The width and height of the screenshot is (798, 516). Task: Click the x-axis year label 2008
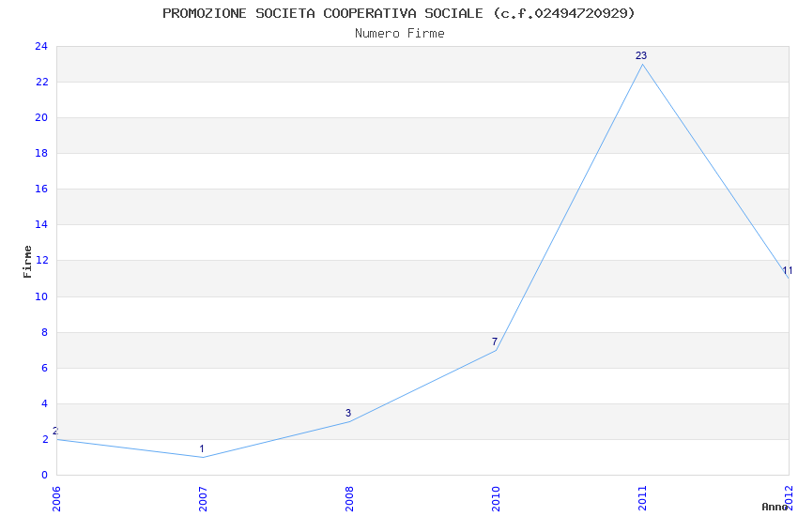[x=349, y=499]
